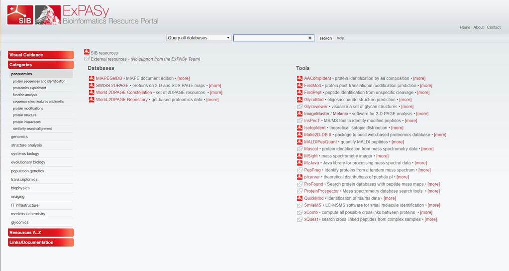Open the Resources A..Z section
The width and height of the screenshot is (509, 271).
point(41,233)
